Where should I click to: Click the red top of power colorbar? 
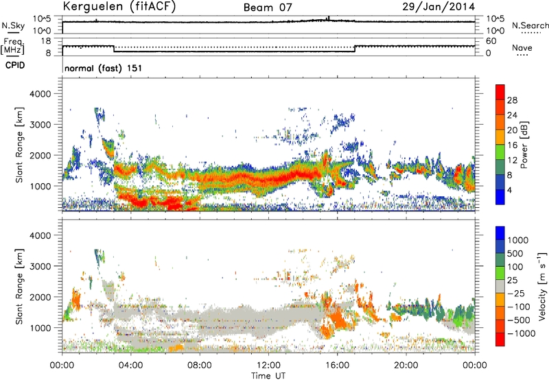[x=500, y=92]
